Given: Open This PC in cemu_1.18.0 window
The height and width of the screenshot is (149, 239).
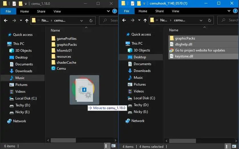Looking at the screenshot, I should pos(16,44).
